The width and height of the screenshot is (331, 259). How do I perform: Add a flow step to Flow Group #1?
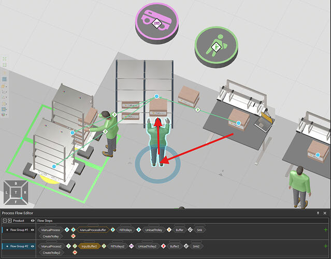click(325, 229)
